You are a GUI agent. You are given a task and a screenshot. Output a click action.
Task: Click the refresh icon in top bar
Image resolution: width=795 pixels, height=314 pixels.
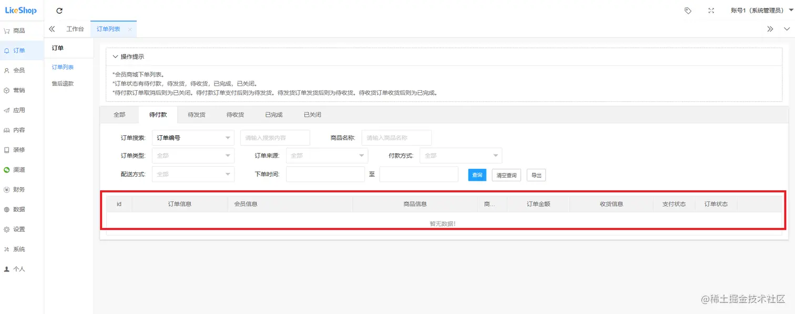click(x=59, y=10)
